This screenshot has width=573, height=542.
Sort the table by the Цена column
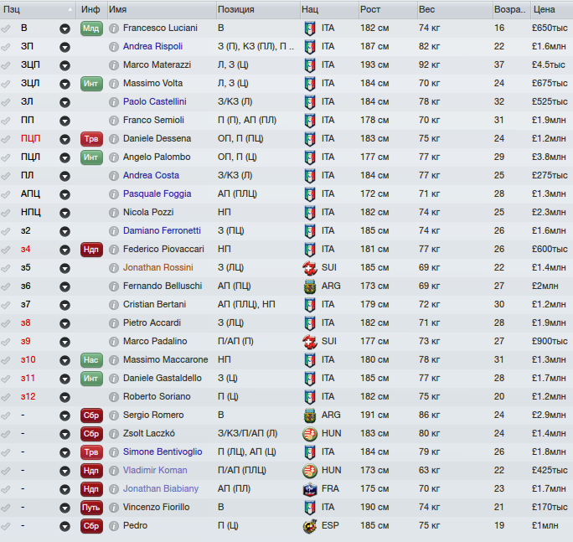point(543,9)
